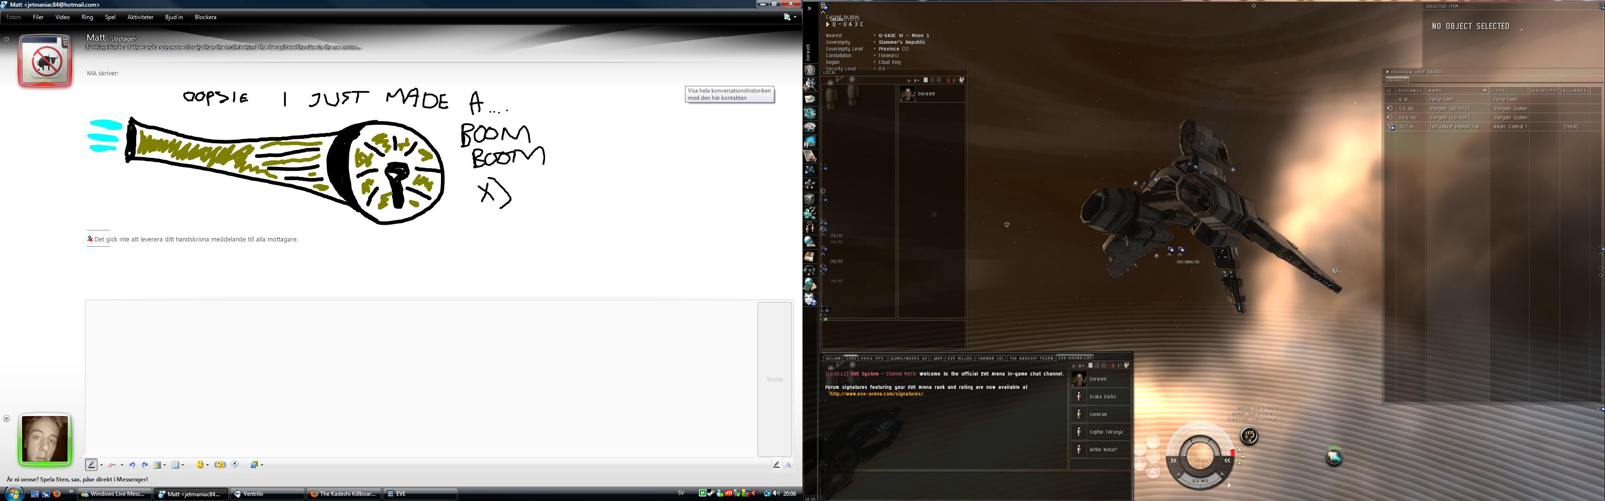Click the volume icon in system tray
Viewport: 1605px width, 501px height.
pyautogui.click(x=776, y=493)
